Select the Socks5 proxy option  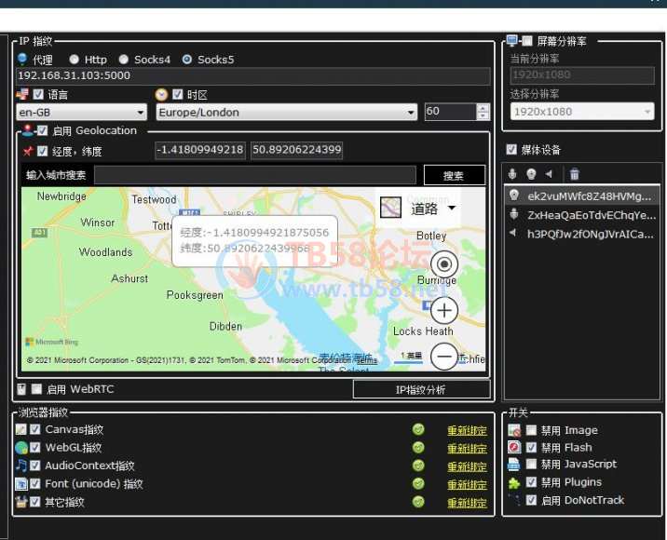(186, 59)
